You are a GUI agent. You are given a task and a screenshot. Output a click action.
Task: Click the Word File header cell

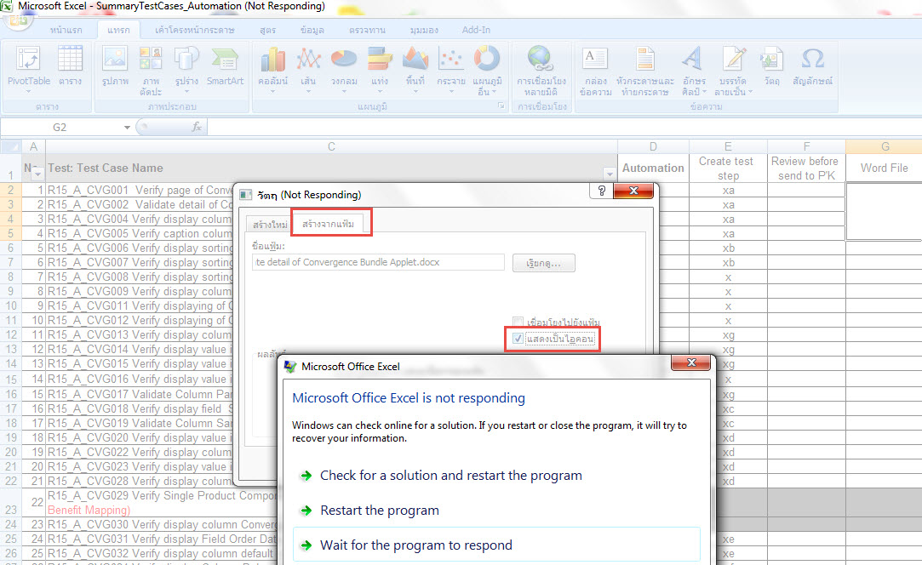884,168
